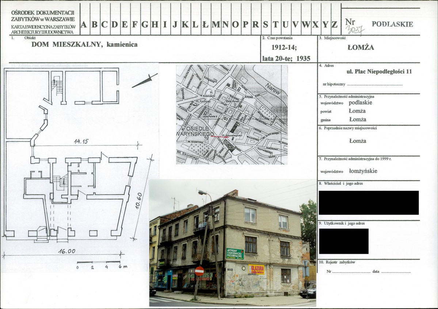Click the Osiedle Waryńskiego label on map

(195, 131)
